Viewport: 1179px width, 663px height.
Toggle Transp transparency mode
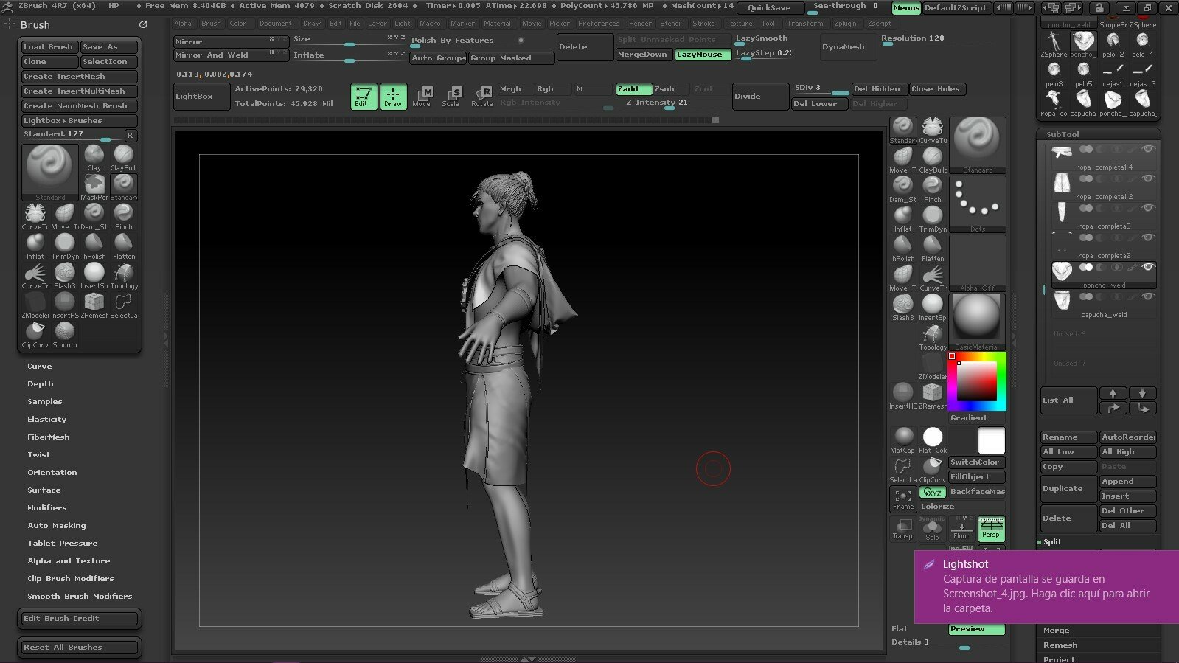902,528
